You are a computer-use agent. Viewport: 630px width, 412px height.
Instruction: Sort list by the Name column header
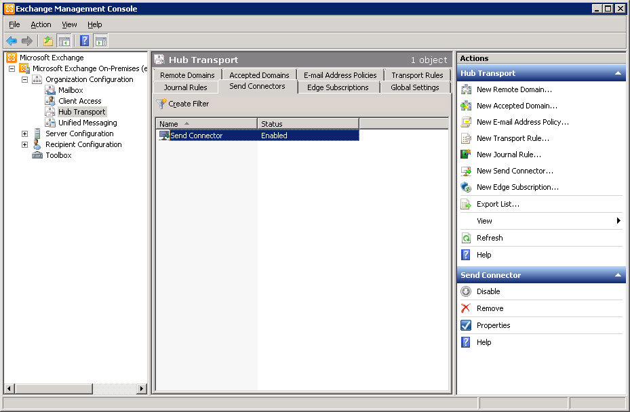207,124
